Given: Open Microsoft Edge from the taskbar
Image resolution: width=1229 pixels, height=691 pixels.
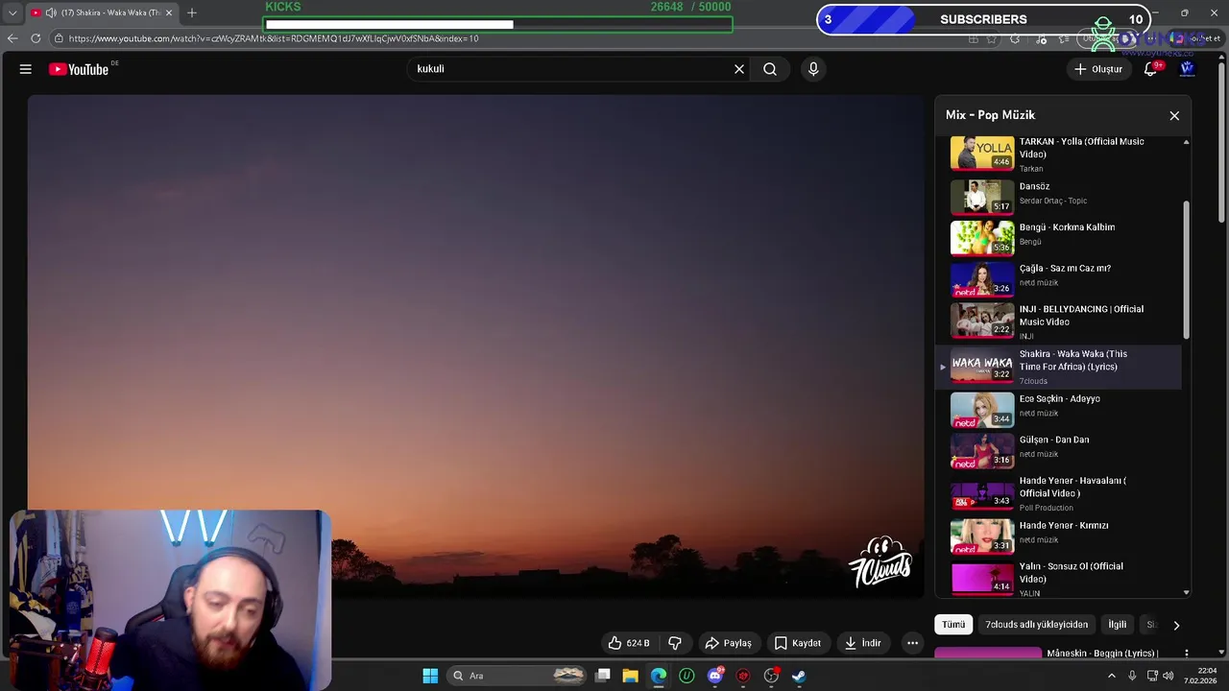Looking at the screenshot, I should tap(659, 676).
